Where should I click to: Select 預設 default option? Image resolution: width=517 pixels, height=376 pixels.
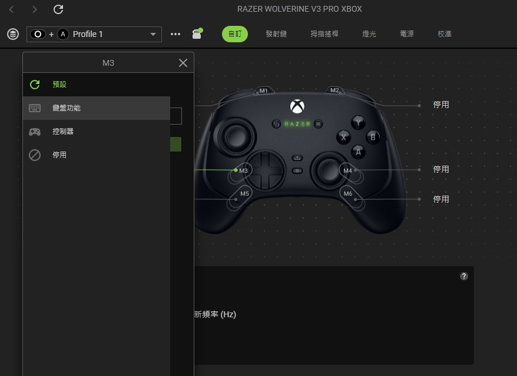(97, 85)
